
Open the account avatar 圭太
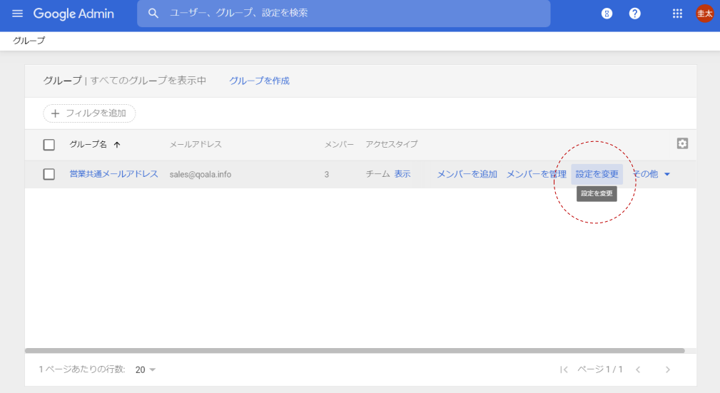704,14
